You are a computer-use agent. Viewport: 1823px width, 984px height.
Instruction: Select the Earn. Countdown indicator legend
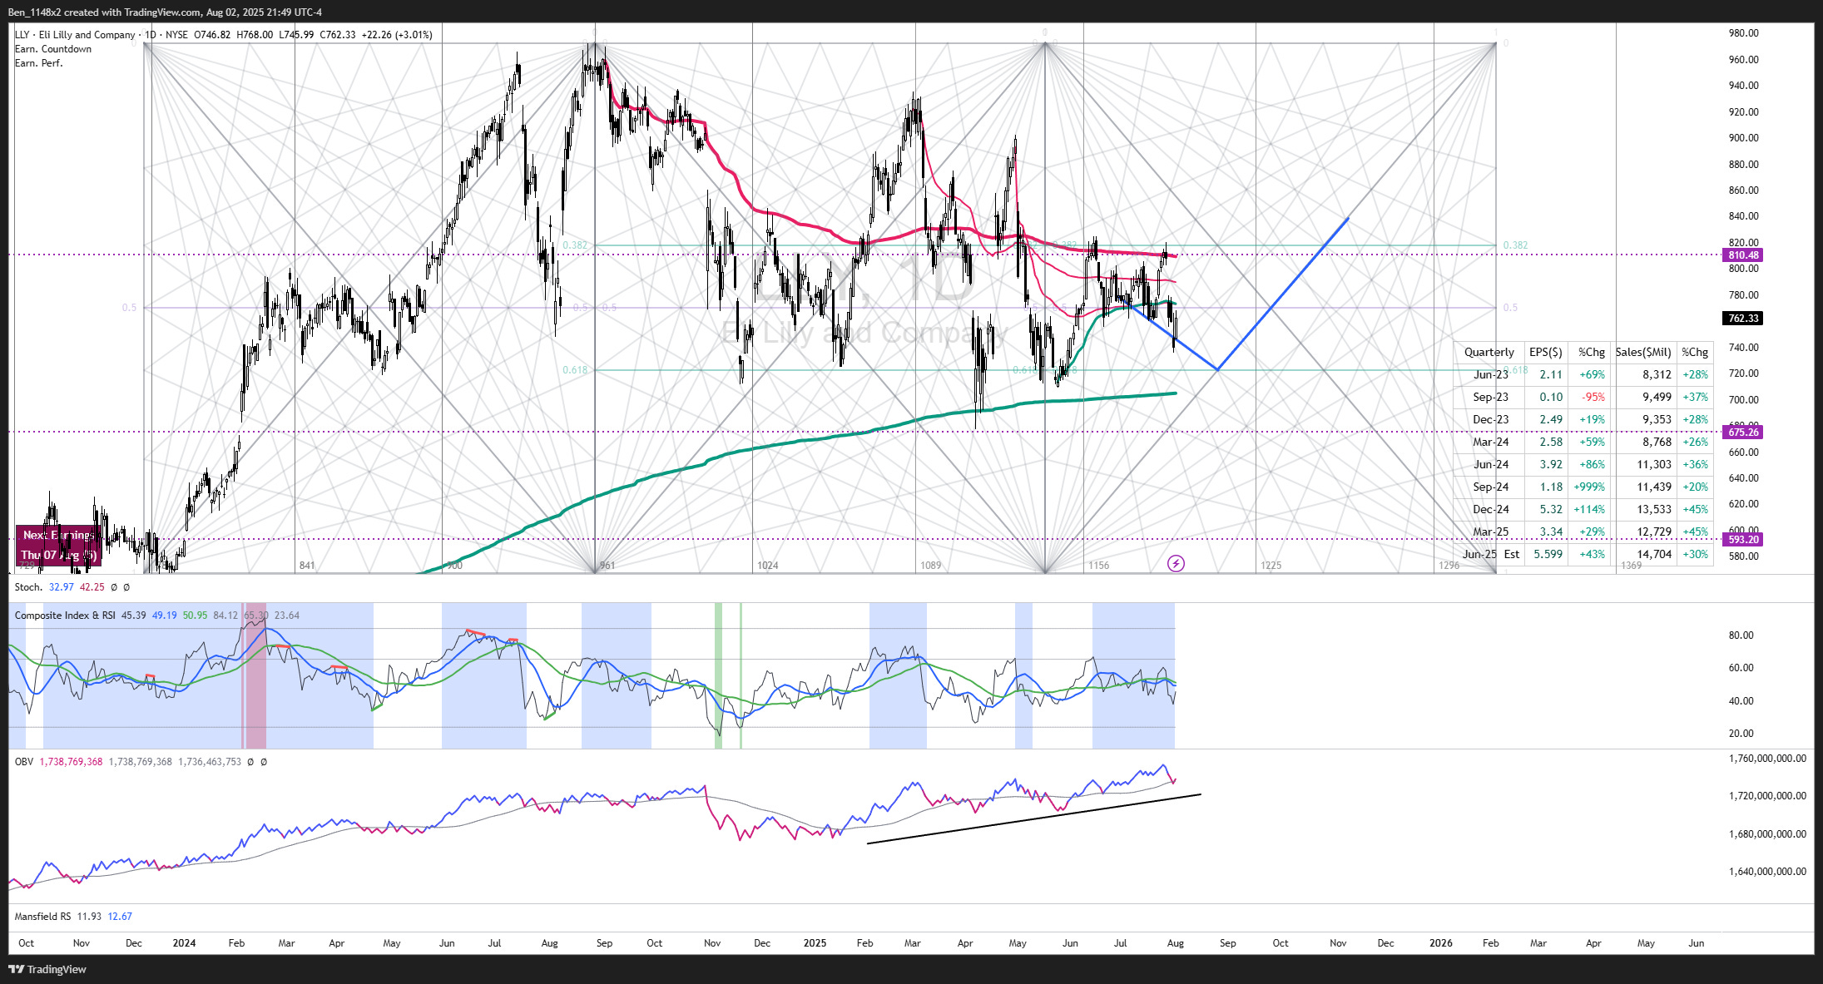(x=53, y=49)
